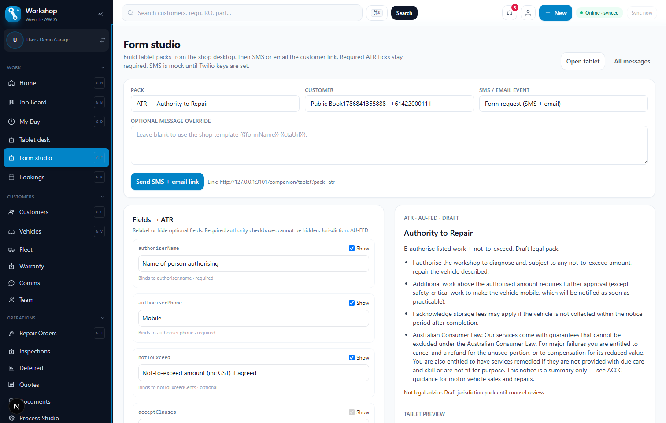Click the Not-to-exceed amount label field
The height and width of the screenshot is (423, 666).
(254, 373)
